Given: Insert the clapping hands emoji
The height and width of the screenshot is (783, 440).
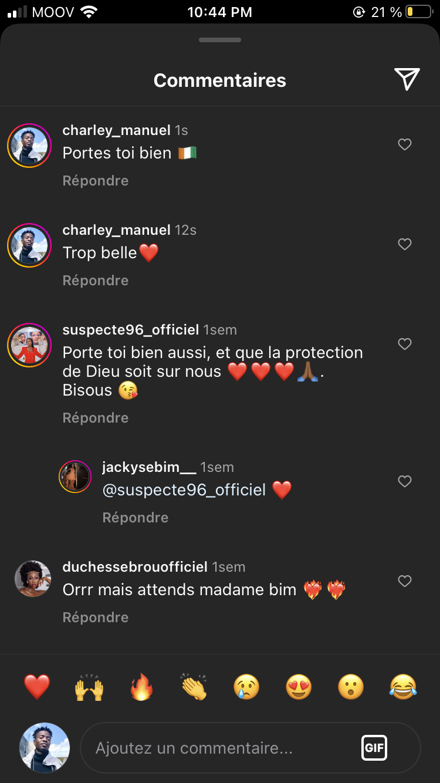Looking at the screenshot, I should [x=194, y=687].
